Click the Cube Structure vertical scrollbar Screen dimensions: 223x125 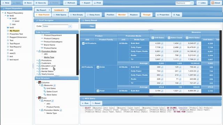point(77,55)
